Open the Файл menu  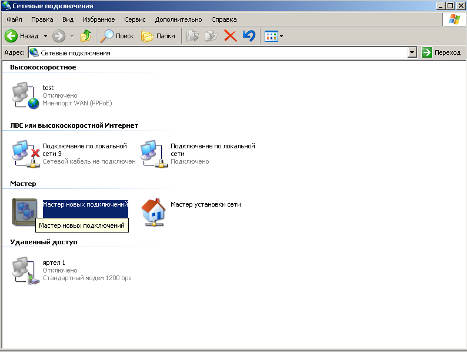click(14, 19)
